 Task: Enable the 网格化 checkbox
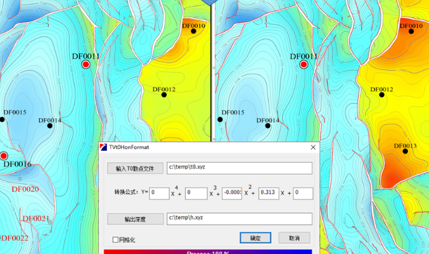[x=115, y=239]
